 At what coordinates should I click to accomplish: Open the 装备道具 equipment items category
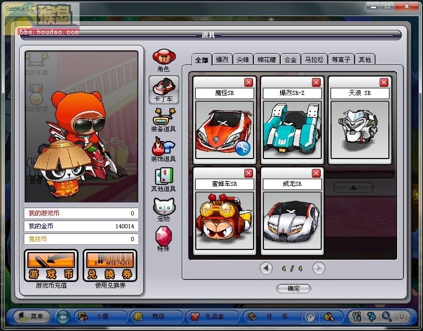(164, 120)
